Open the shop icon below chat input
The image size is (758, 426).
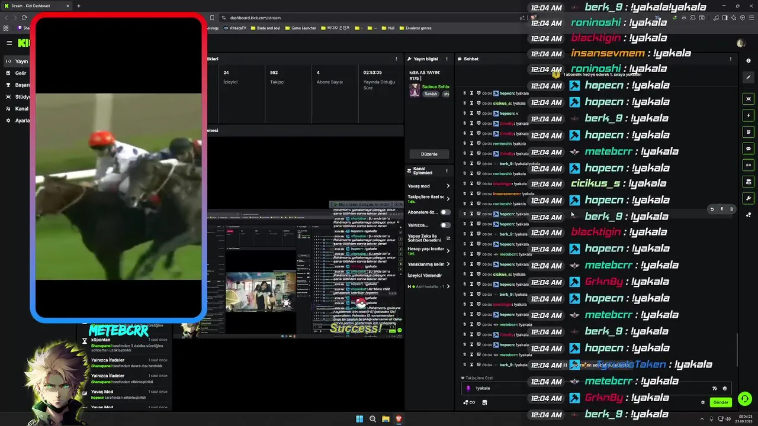click(x=484, y=402)
